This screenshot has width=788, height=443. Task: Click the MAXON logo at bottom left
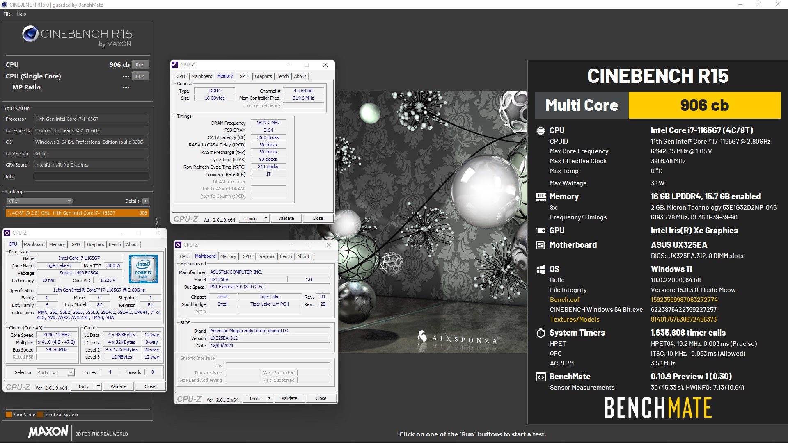(48, 432)
